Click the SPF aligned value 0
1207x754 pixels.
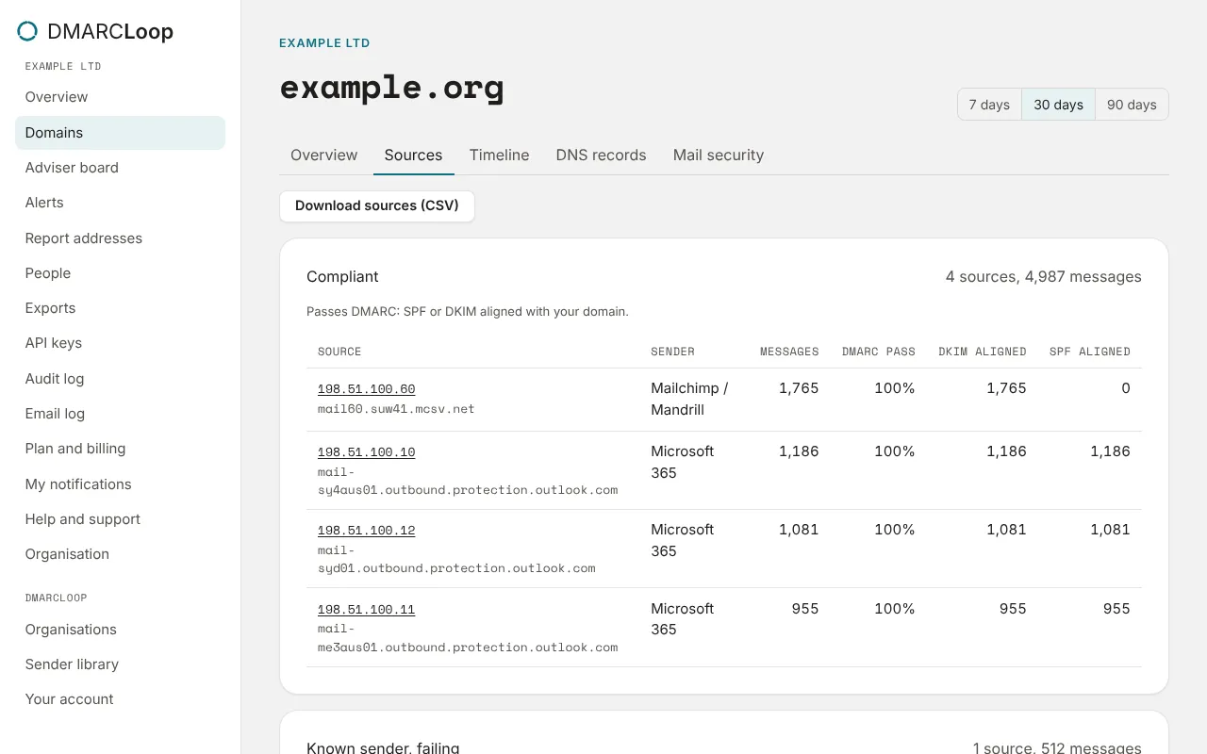click(x=1126, y=388)
